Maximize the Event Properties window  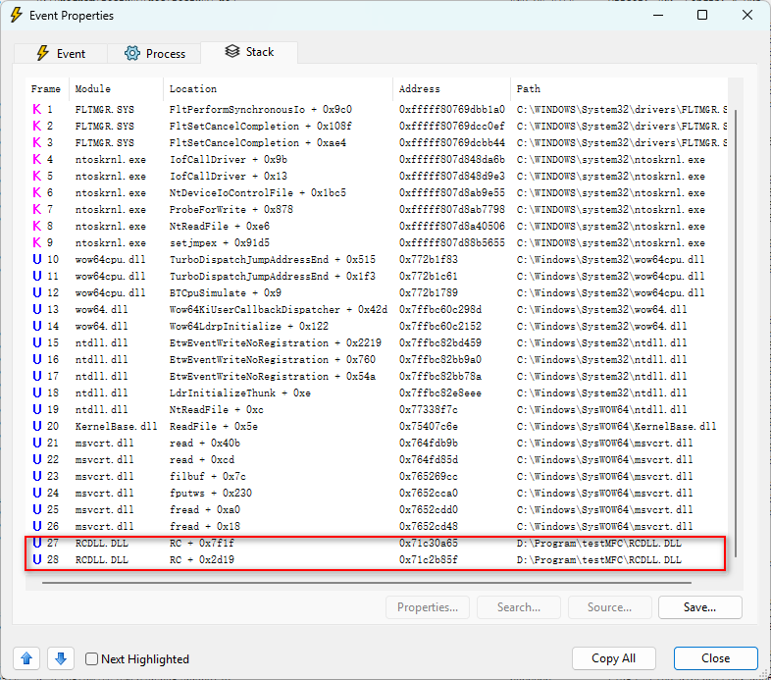tap(702, 16)
